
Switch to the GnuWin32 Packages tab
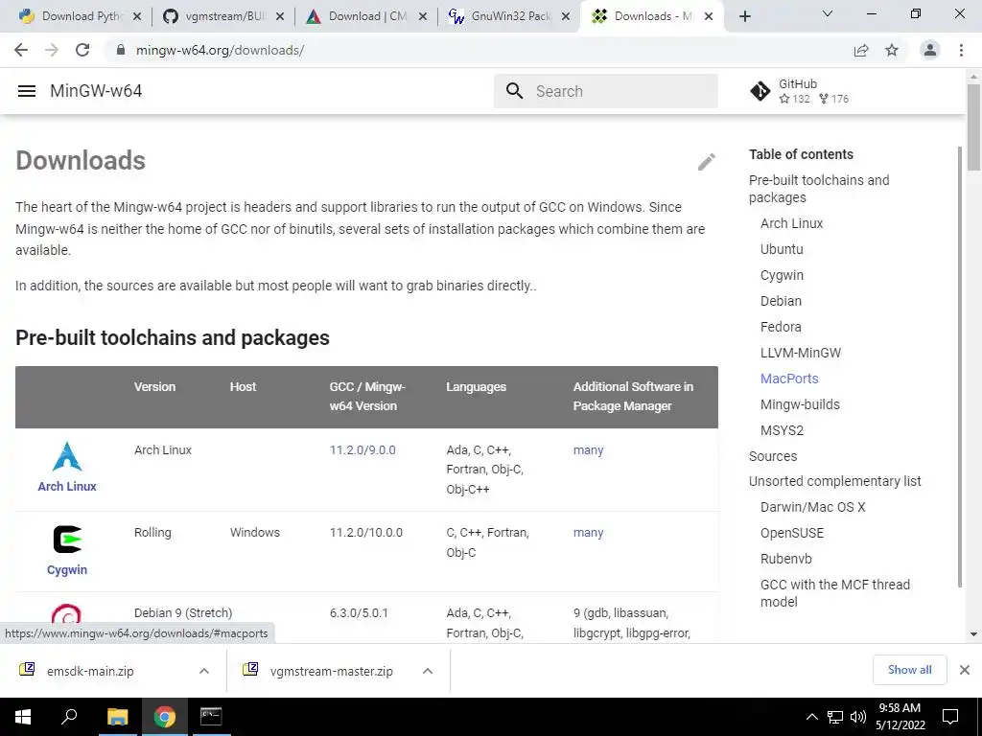[508, 16]
